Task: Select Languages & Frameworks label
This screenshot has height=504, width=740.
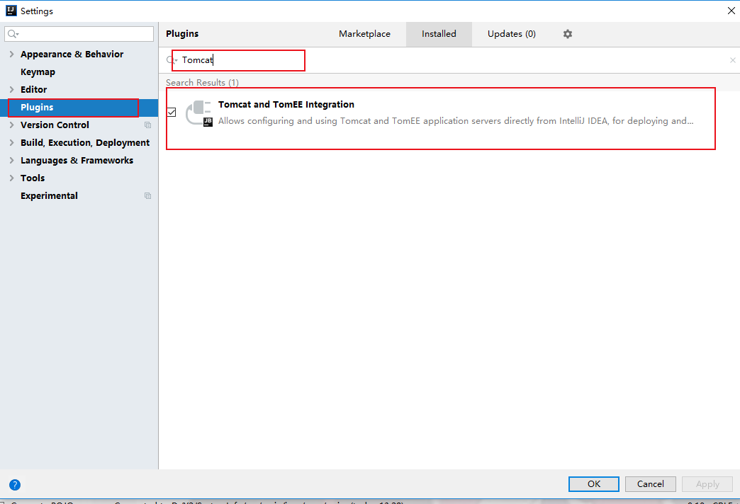Action: (x=77, y=160)
